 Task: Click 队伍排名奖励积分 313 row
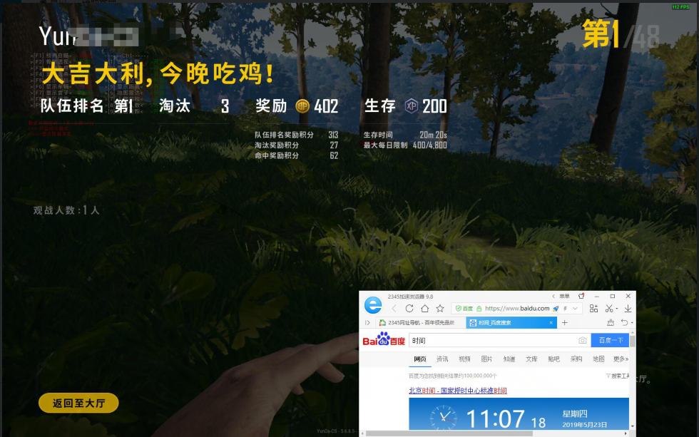(x=297, y=135)
